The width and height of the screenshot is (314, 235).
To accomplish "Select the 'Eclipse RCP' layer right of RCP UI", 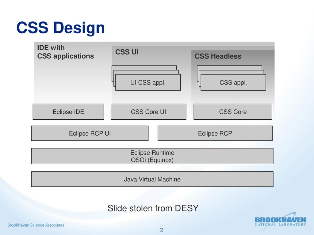I will 215,133.
